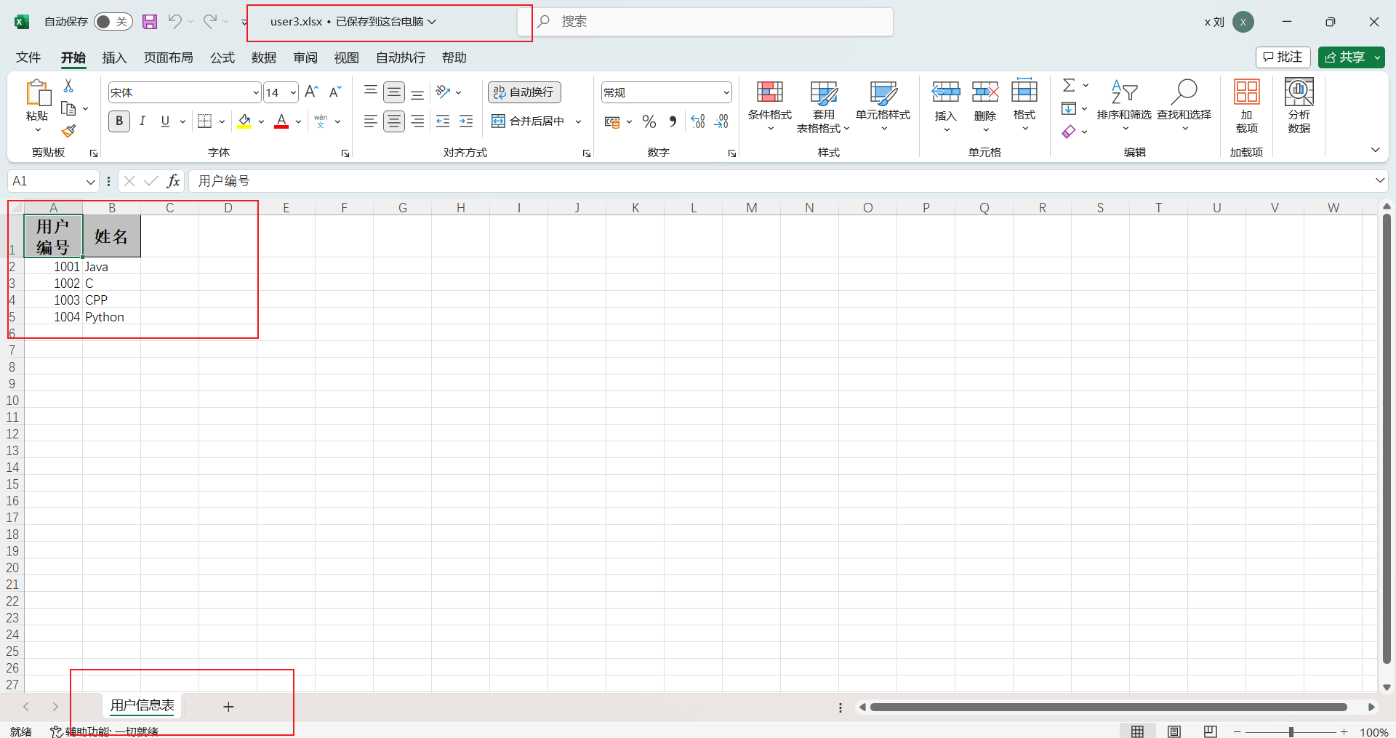
Task: Open the font size dropdown
Action: point(293,92)
